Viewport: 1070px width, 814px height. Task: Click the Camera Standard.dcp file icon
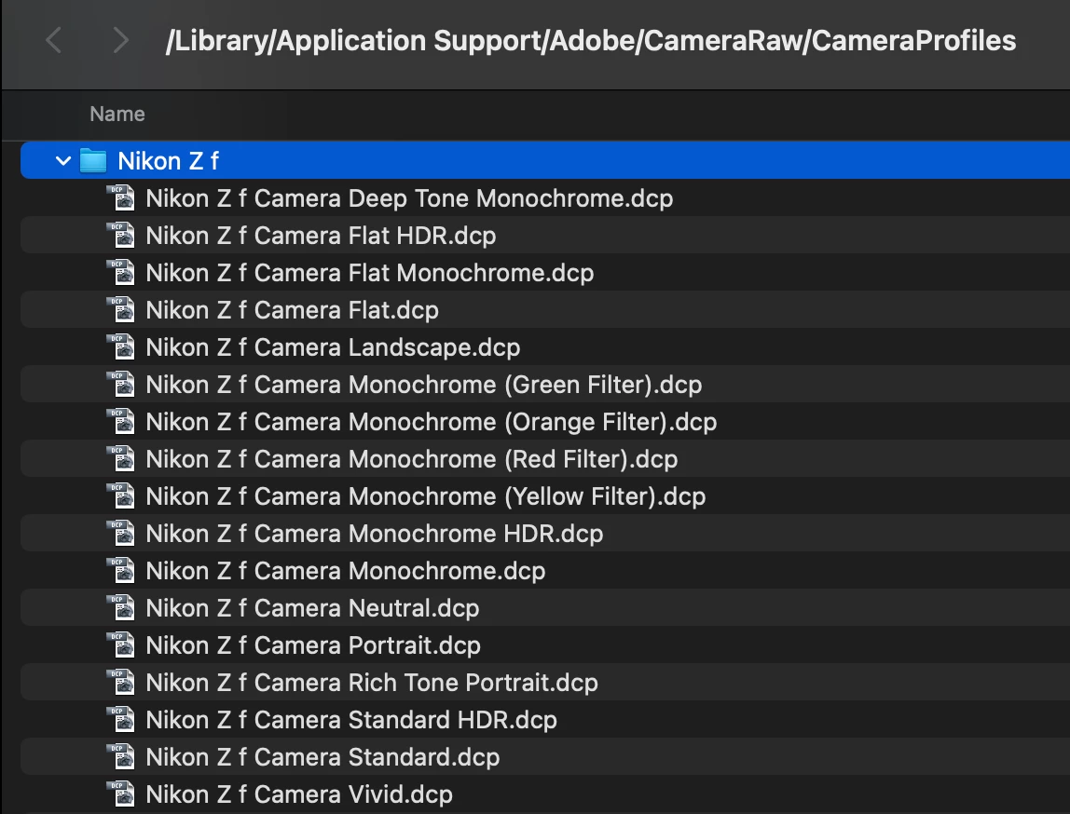tap(121, 757)
